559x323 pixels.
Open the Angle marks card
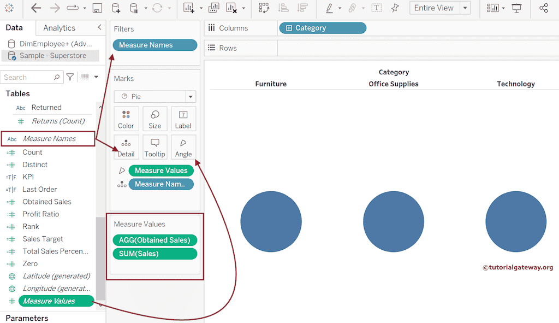pyautogui.click(x=183, y=148)
